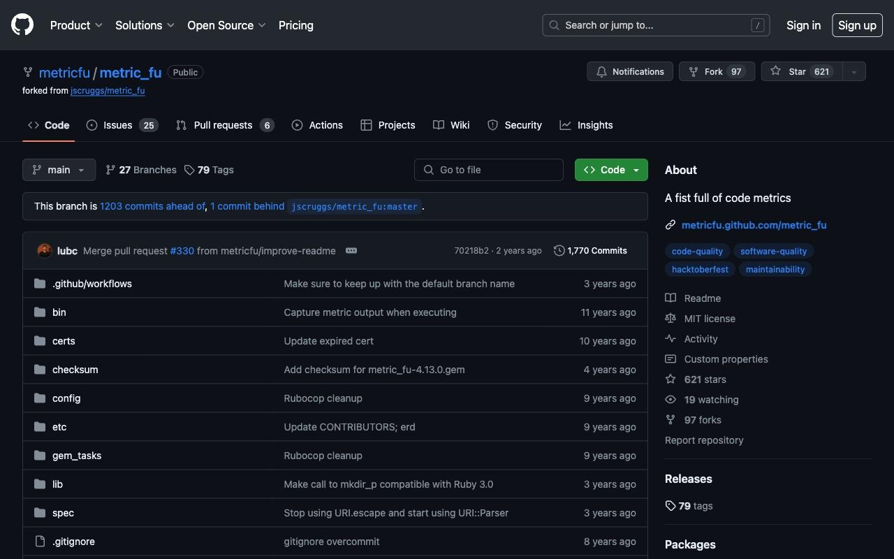Click the .github/workflows folder icon
Viewport: 894px width, 559px height.
tap(40, 284)
